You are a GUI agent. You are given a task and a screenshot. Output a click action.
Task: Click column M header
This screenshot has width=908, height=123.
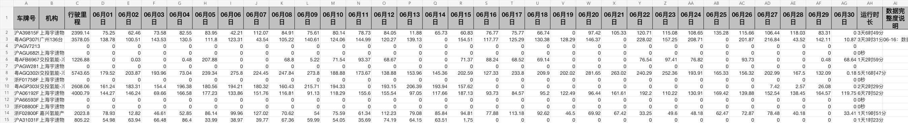[x=333, y=3]
